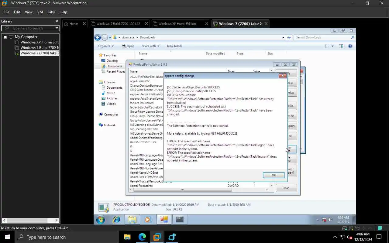
Task: Close the Windows XP Home Edition tab
Action: point(207,24)
